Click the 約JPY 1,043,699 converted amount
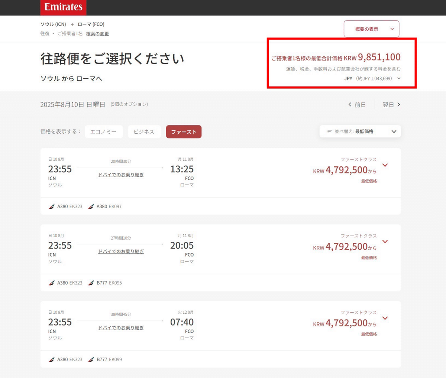The height and width of the screenshot is (378, 446). pyautogui.click(x=374, y=78)
